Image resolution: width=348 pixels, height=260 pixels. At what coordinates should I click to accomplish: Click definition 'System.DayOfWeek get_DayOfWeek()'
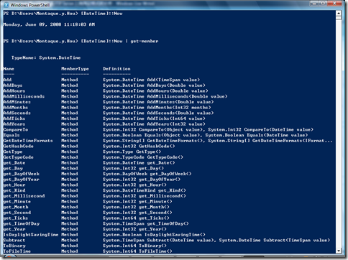point(147,174)
